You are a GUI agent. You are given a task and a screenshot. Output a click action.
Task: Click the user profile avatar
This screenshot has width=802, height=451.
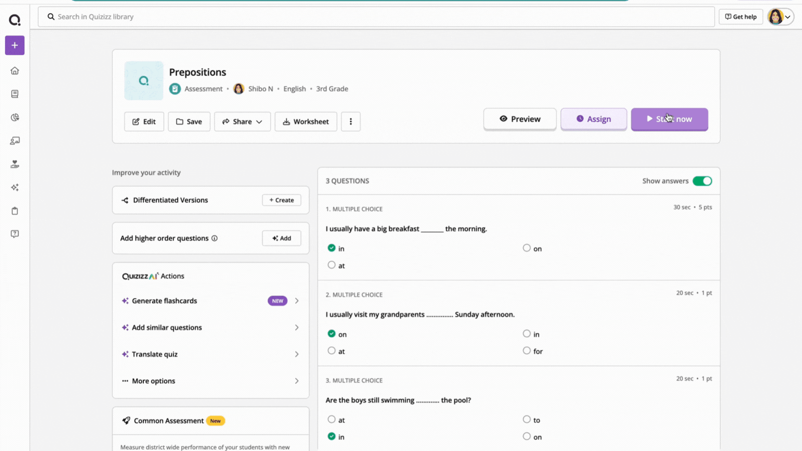pos(776,17)
